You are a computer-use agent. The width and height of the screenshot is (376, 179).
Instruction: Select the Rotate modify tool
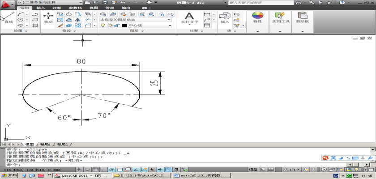coord(69,14)
